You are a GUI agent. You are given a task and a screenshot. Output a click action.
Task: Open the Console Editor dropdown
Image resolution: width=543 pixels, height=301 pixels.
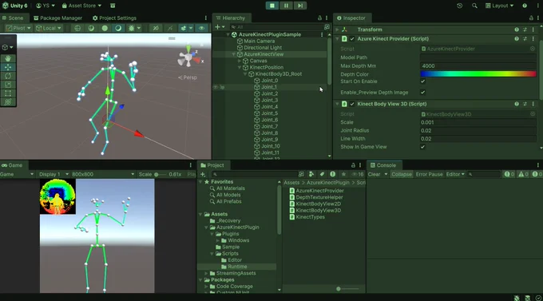pyautogui.click(x=455, y=174)
